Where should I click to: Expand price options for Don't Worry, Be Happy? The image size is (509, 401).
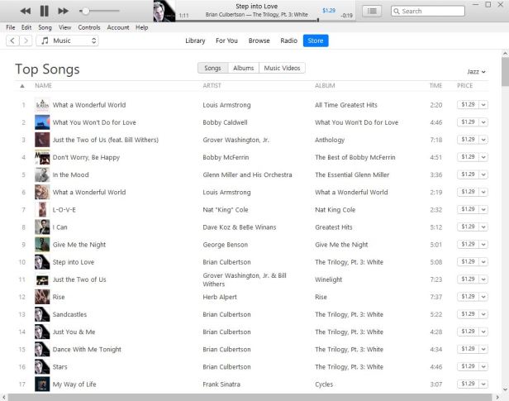[483, 157]
